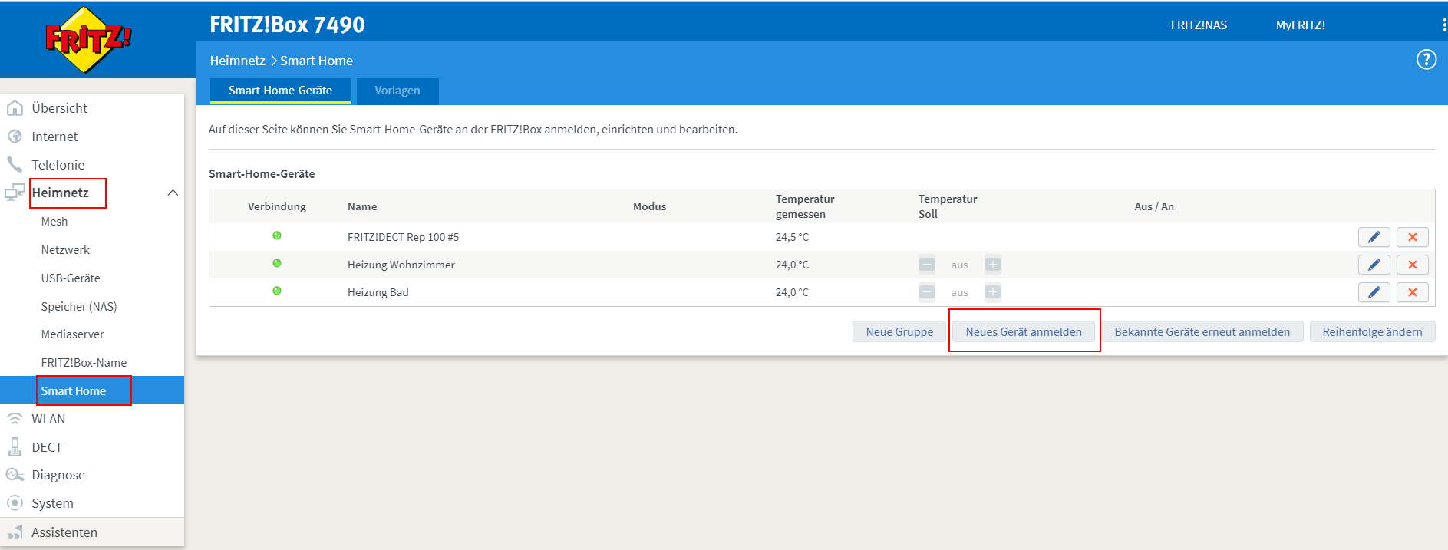1448x550 pixels.
Task: Click the System gear icon
Action: 15,503
